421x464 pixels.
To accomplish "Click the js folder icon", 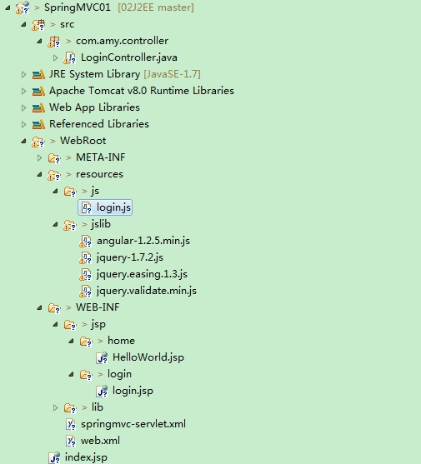I will [70, 192].
